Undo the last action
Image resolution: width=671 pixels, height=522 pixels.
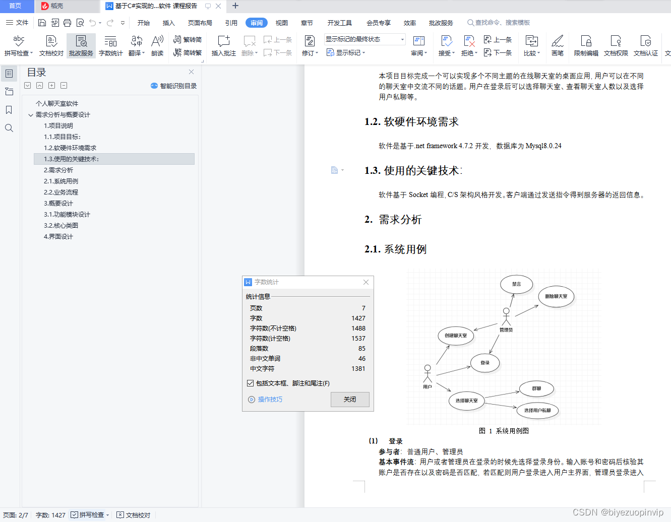tap(93, 23)
